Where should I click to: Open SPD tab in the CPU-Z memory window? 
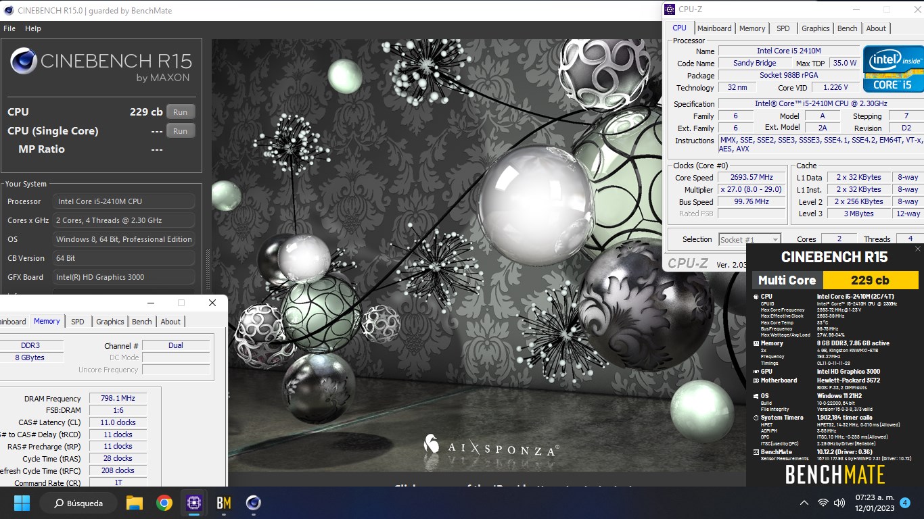click(x=78, y=322)
